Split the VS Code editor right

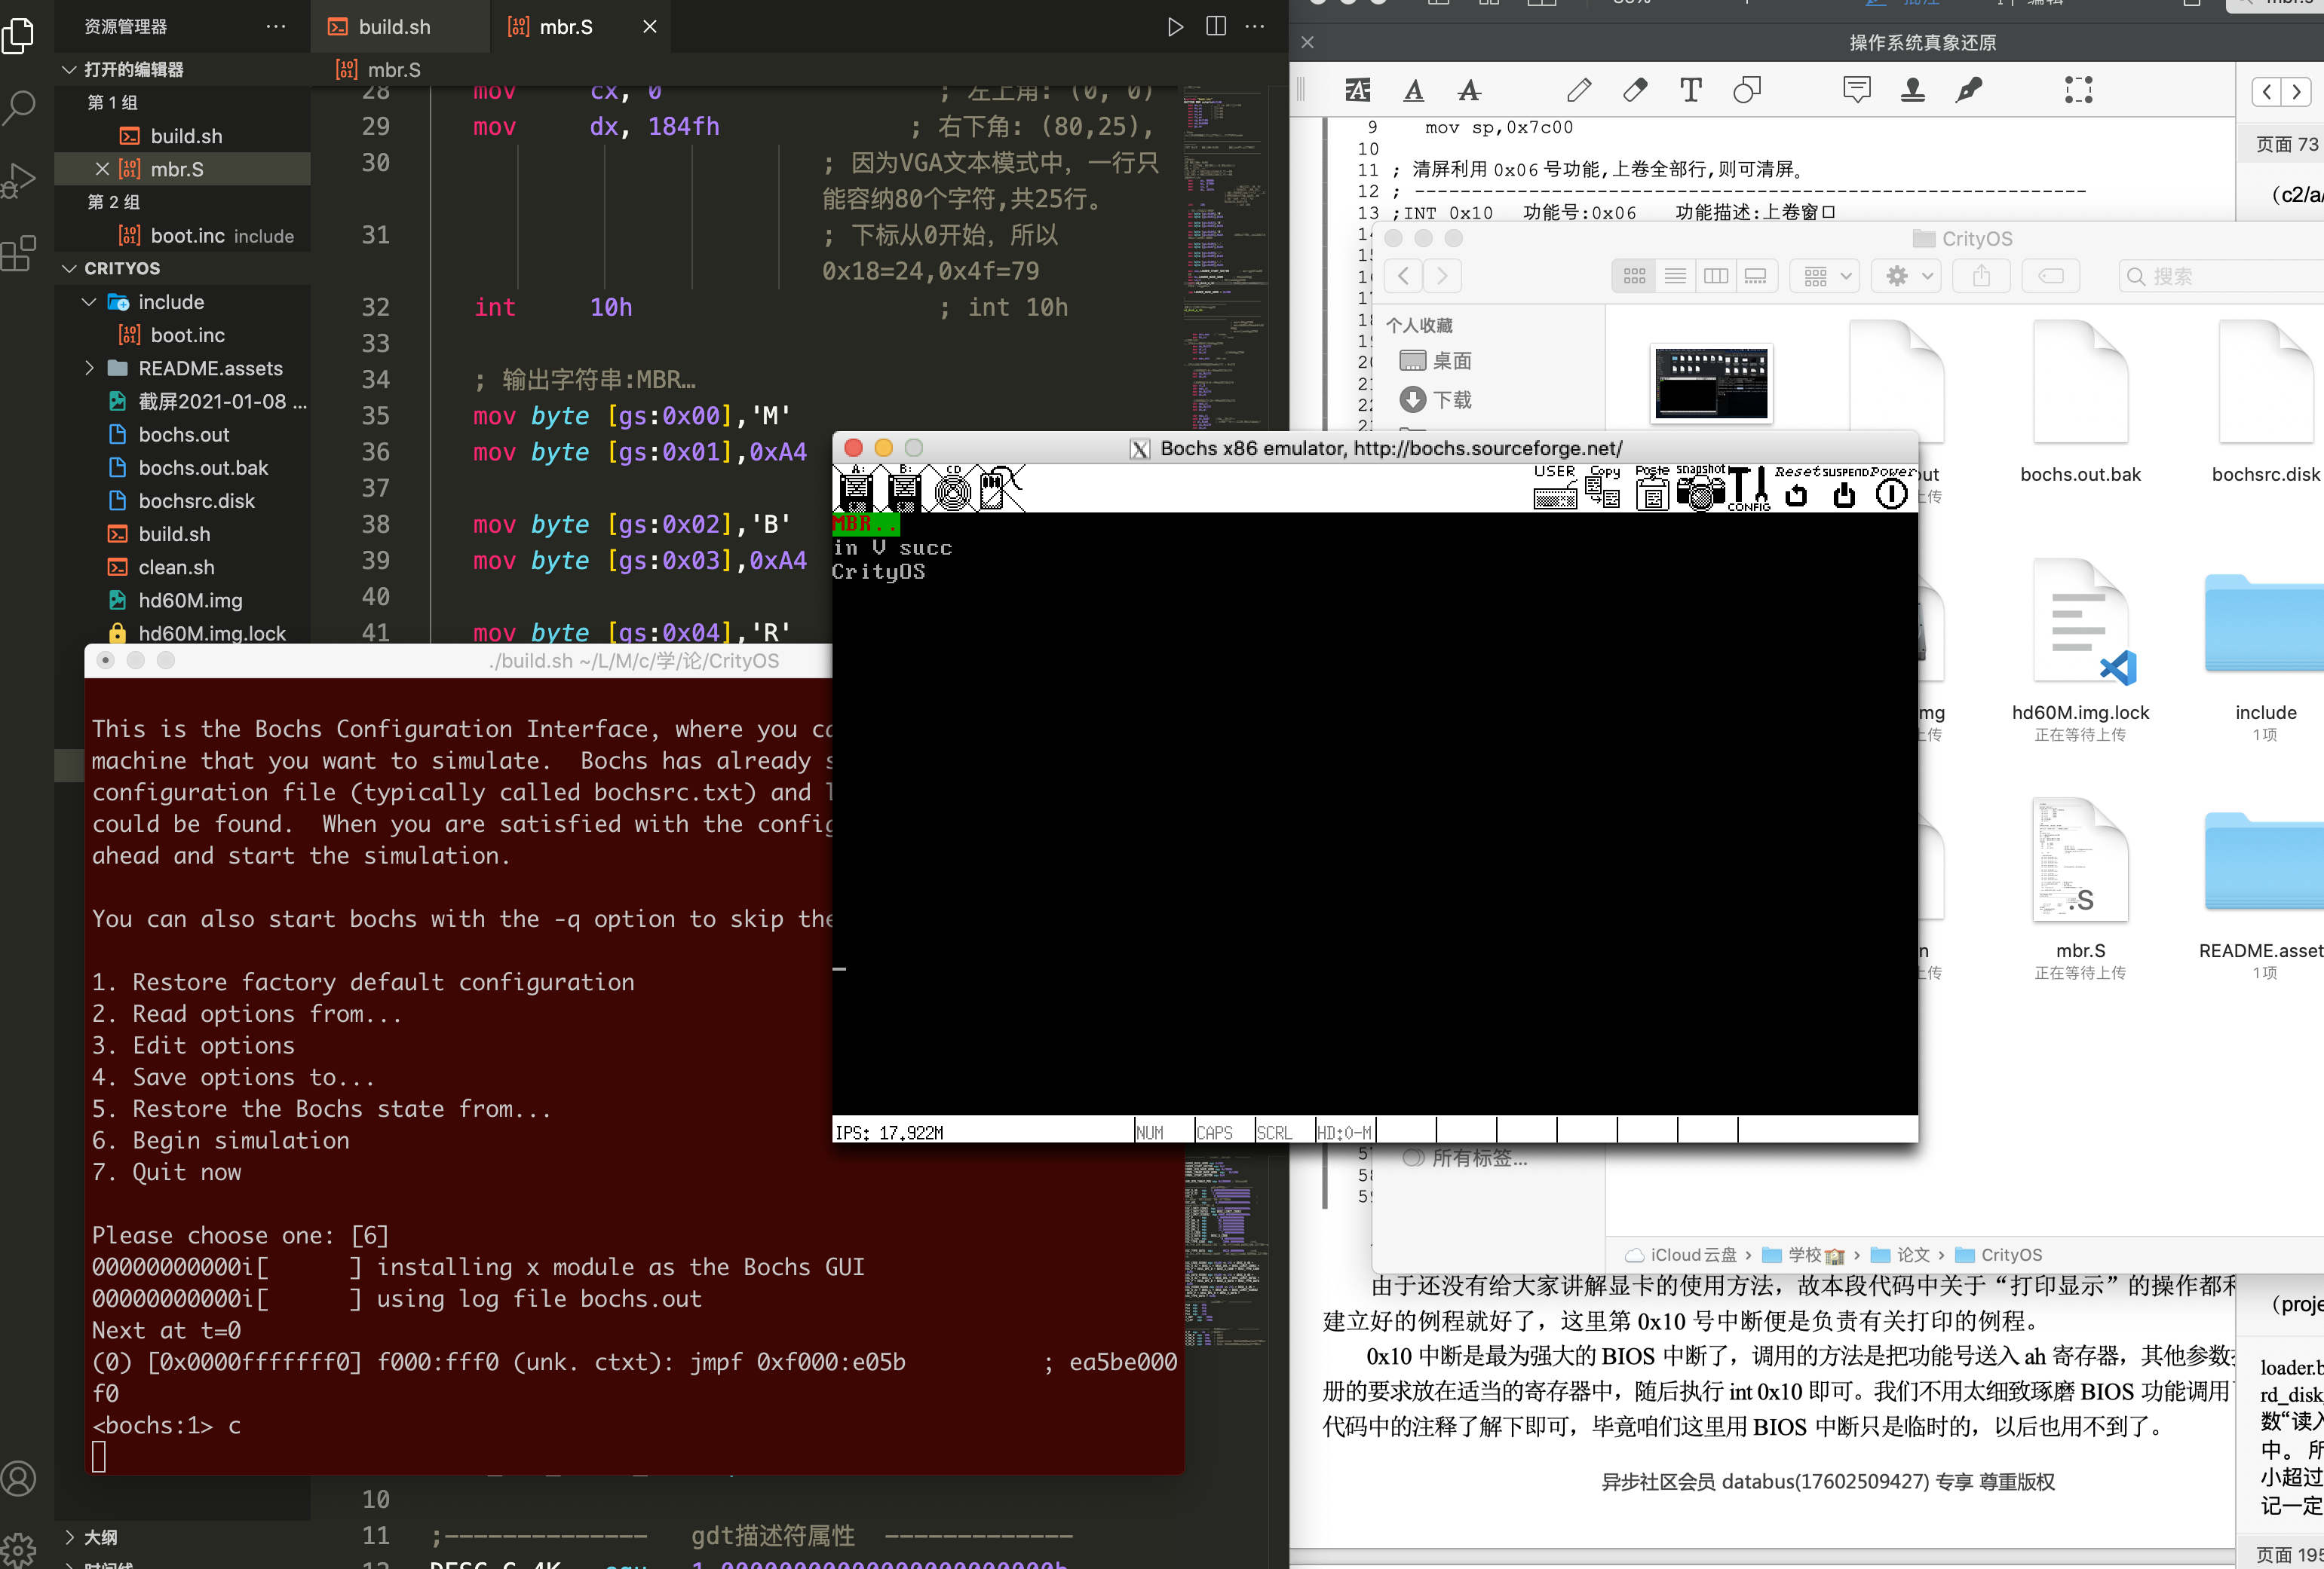pos(1216,27)
